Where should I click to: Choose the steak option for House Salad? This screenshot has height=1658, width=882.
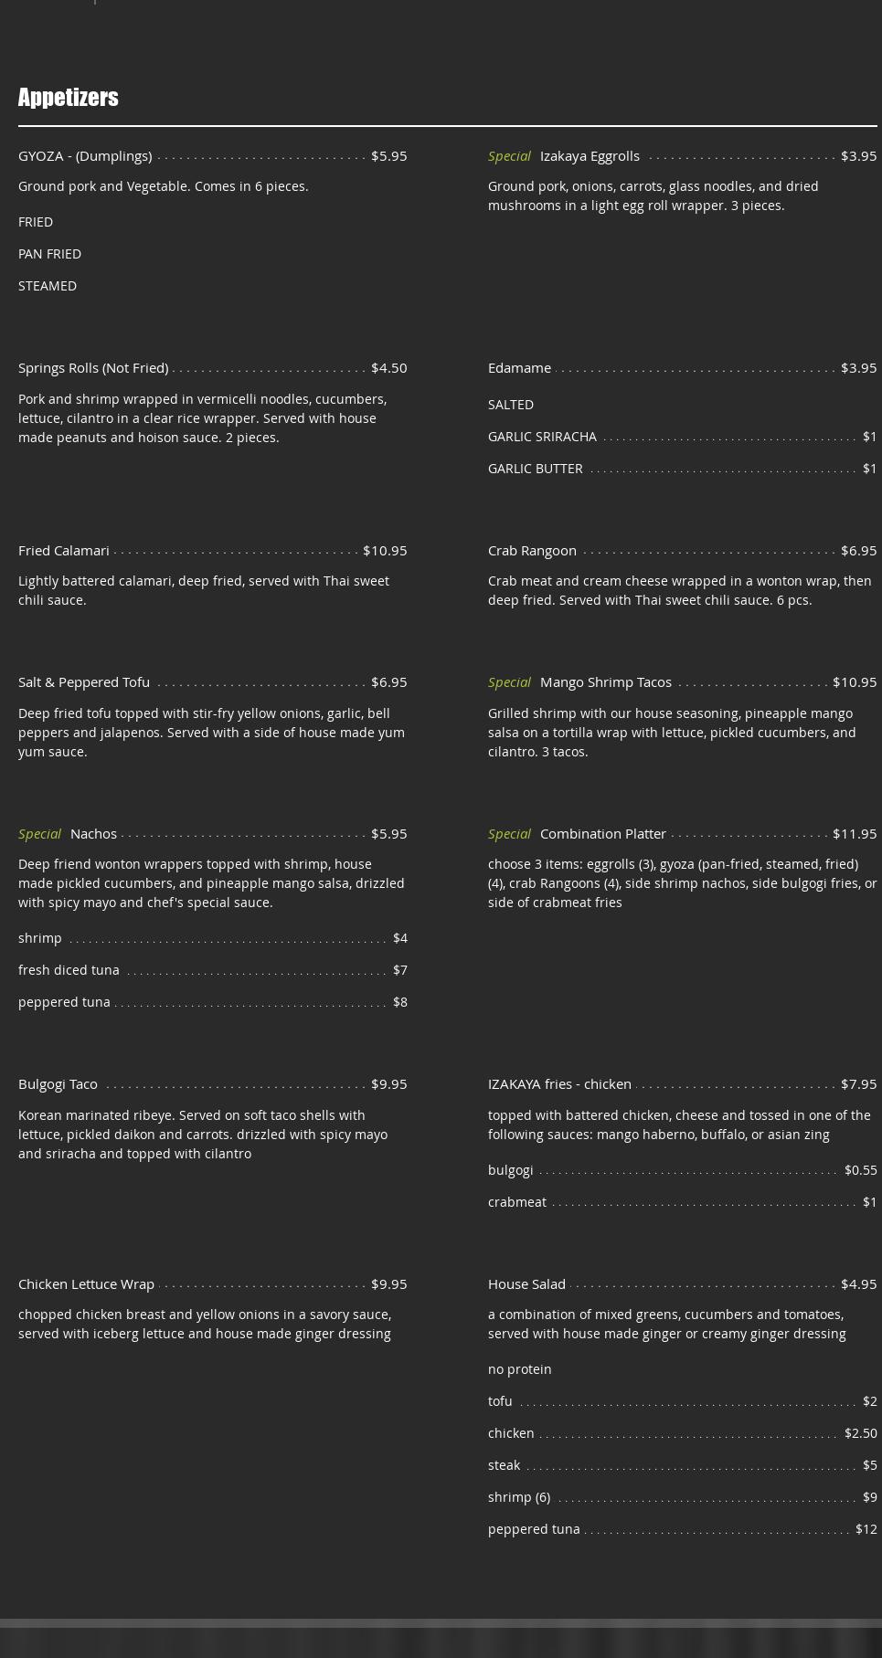pos(504,1465)
